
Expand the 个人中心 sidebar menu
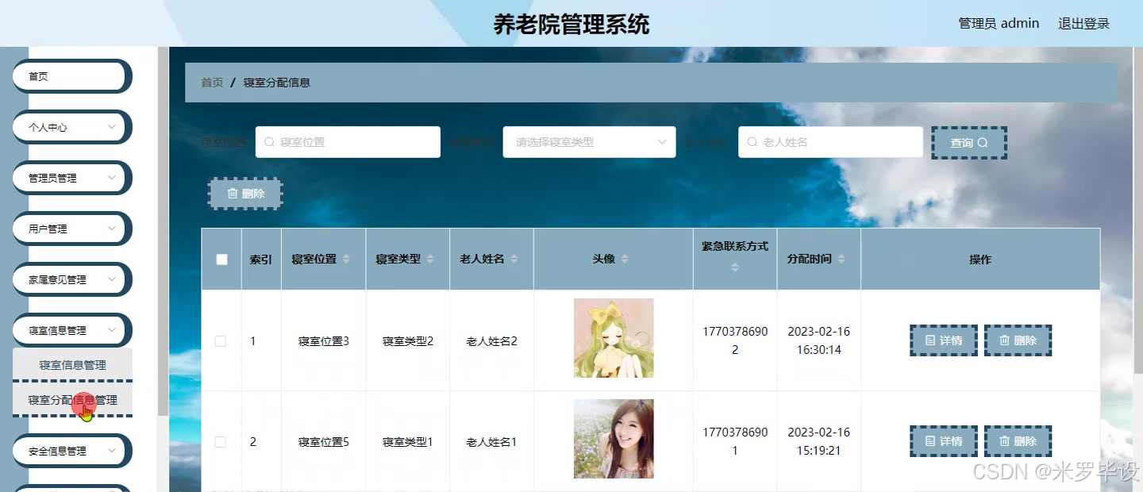[71, 127]
